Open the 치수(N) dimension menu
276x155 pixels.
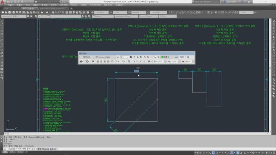74,5
